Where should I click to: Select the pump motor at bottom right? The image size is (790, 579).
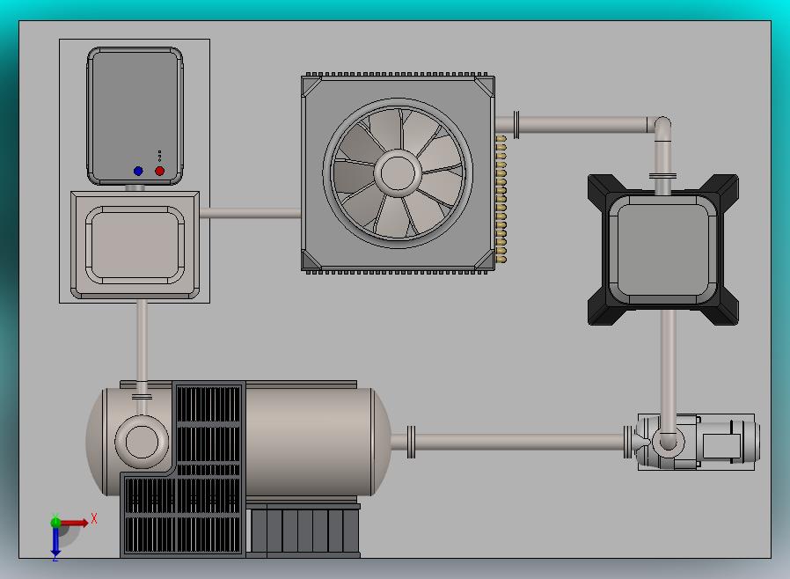pyautogui.click(x=697, y=442)
